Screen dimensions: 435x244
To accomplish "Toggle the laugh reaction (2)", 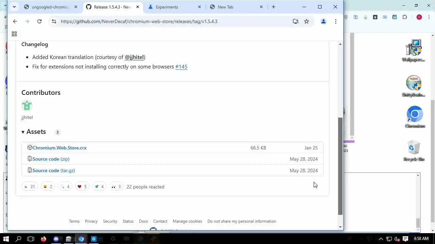I will (48, 187).
